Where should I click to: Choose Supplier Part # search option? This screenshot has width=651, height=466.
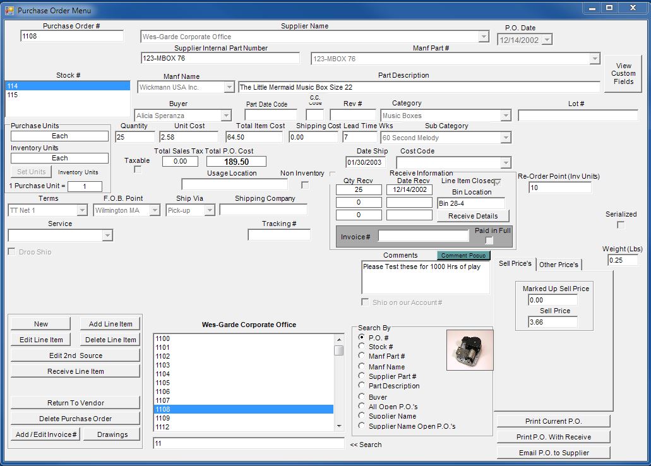(362, 376)
